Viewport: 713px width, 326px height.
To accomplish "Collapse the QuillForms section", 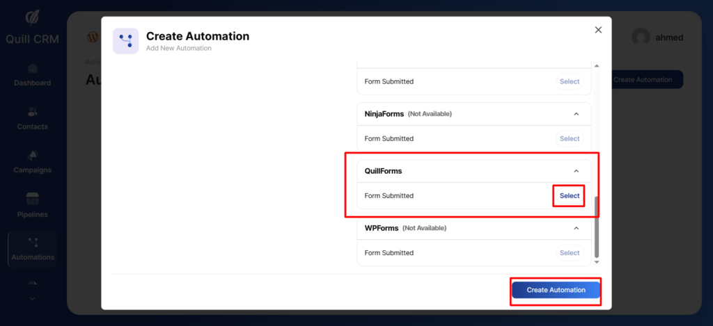I will 576,171.
